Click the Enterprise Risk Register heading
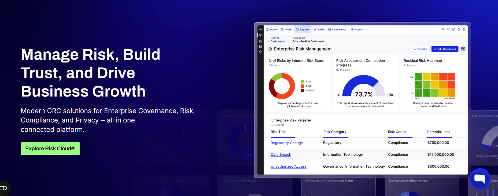Image resolution: width=498 pixels, height=196 pixels. coord(291,120)
